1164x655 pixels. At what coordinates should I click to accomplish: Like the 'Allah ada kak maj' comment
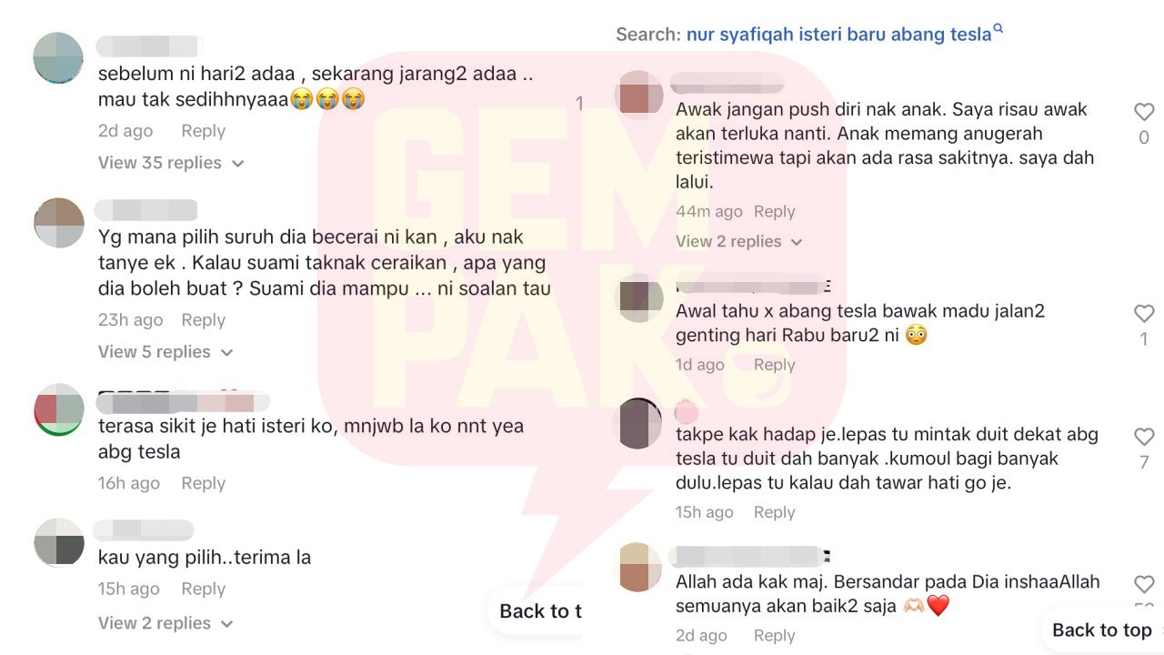tap(1144, 584)
